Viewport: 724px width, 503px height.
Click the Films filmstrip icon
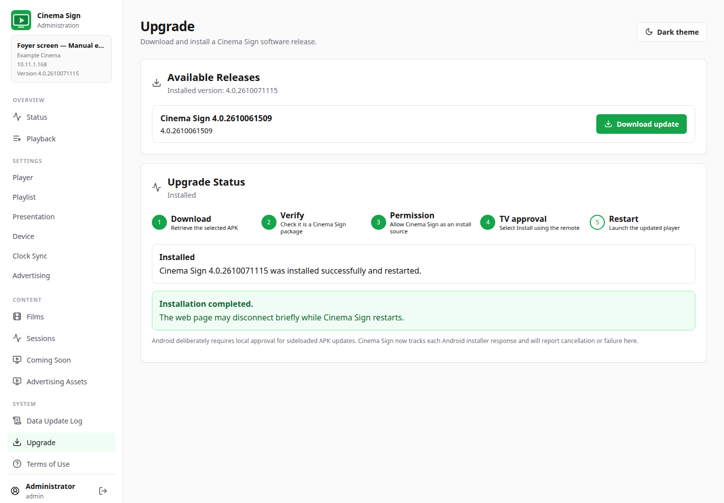tap(17, 316)
